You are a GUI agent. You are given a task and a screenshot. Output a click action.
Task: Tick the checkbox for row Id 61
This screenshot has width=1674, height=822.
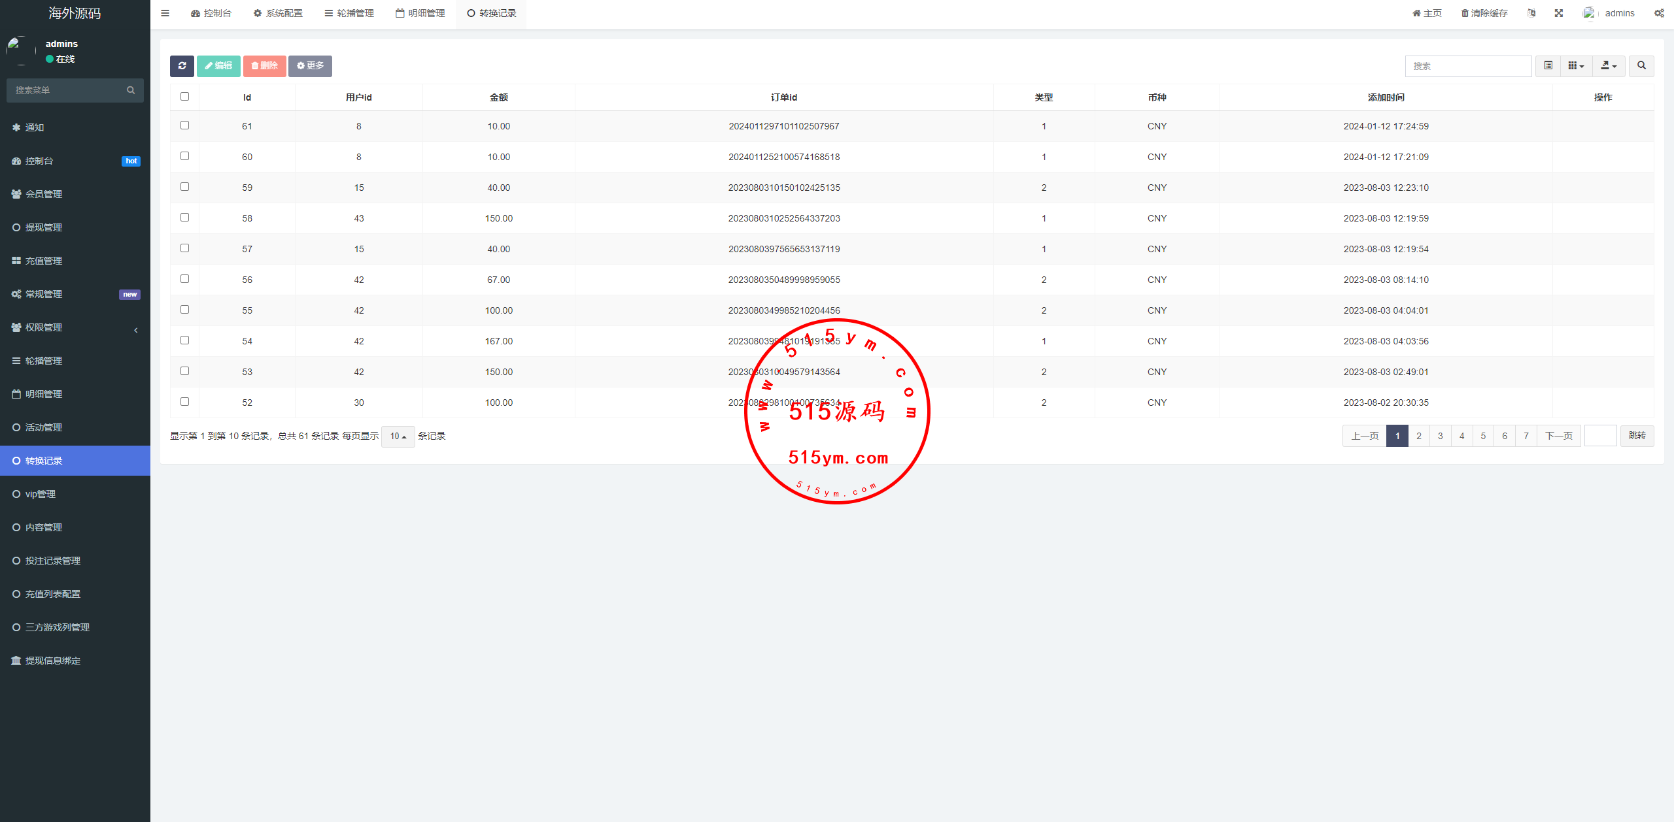[185, 125]
